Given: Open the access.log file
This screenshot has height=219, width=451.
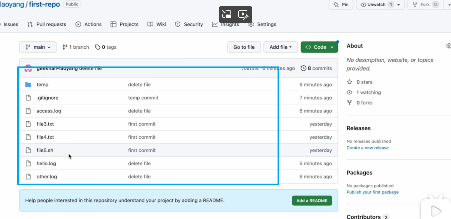Looking at the screenshot, I should click(x=49, y=111).
